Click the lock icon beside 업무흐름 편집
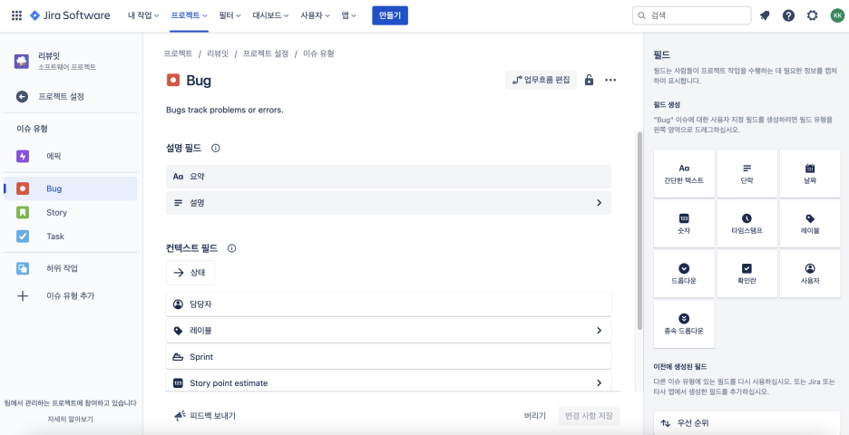 click(x=589, y=80)
